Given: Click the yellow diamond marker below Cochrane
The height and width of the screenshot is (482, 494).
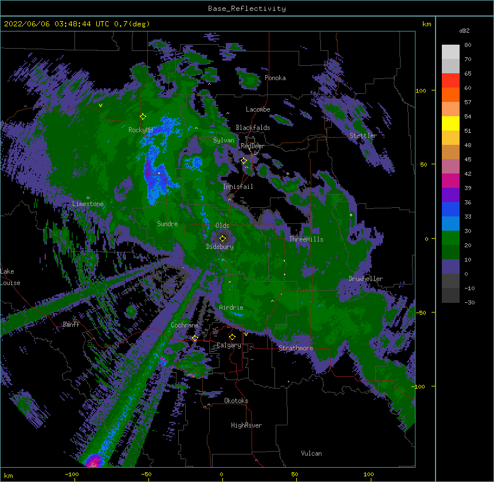Looking at the screenshot, I should tap(195, 338).
